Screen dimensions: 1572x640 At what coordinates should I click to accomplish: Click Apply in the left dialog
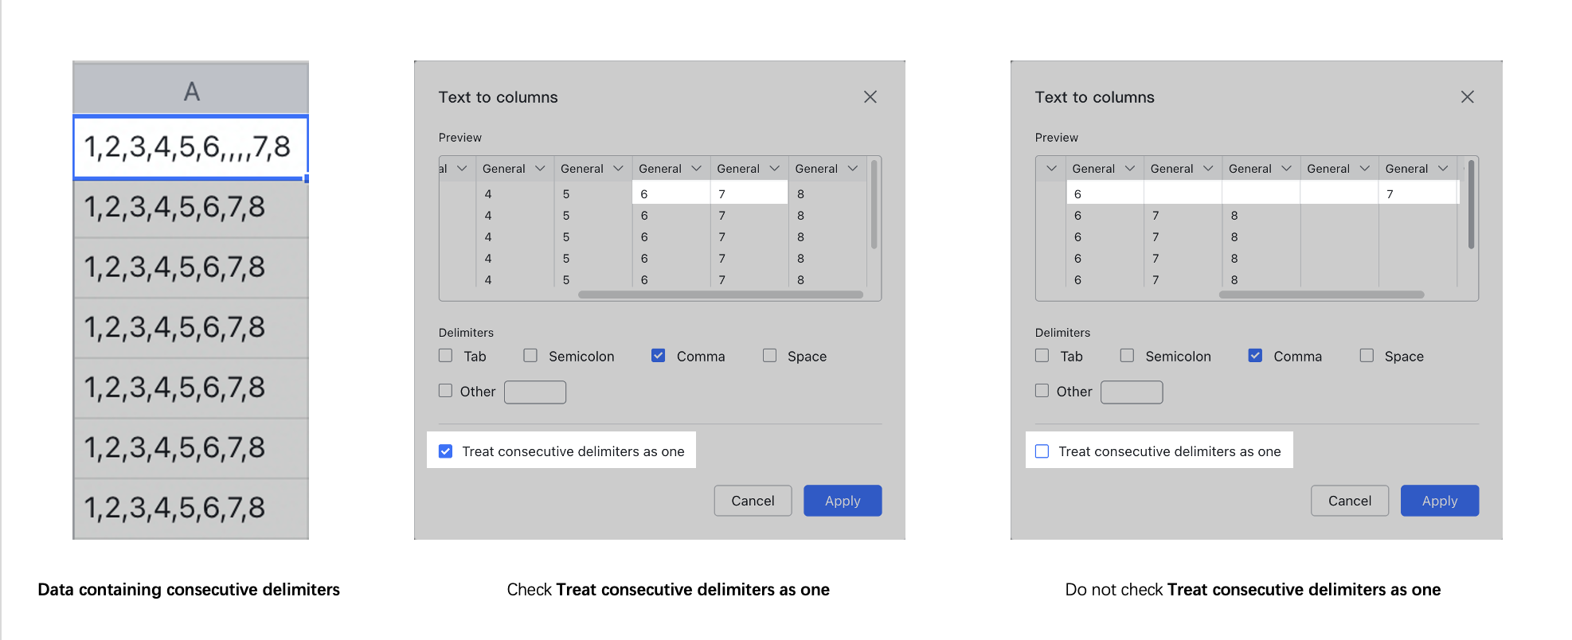point(843,501)
